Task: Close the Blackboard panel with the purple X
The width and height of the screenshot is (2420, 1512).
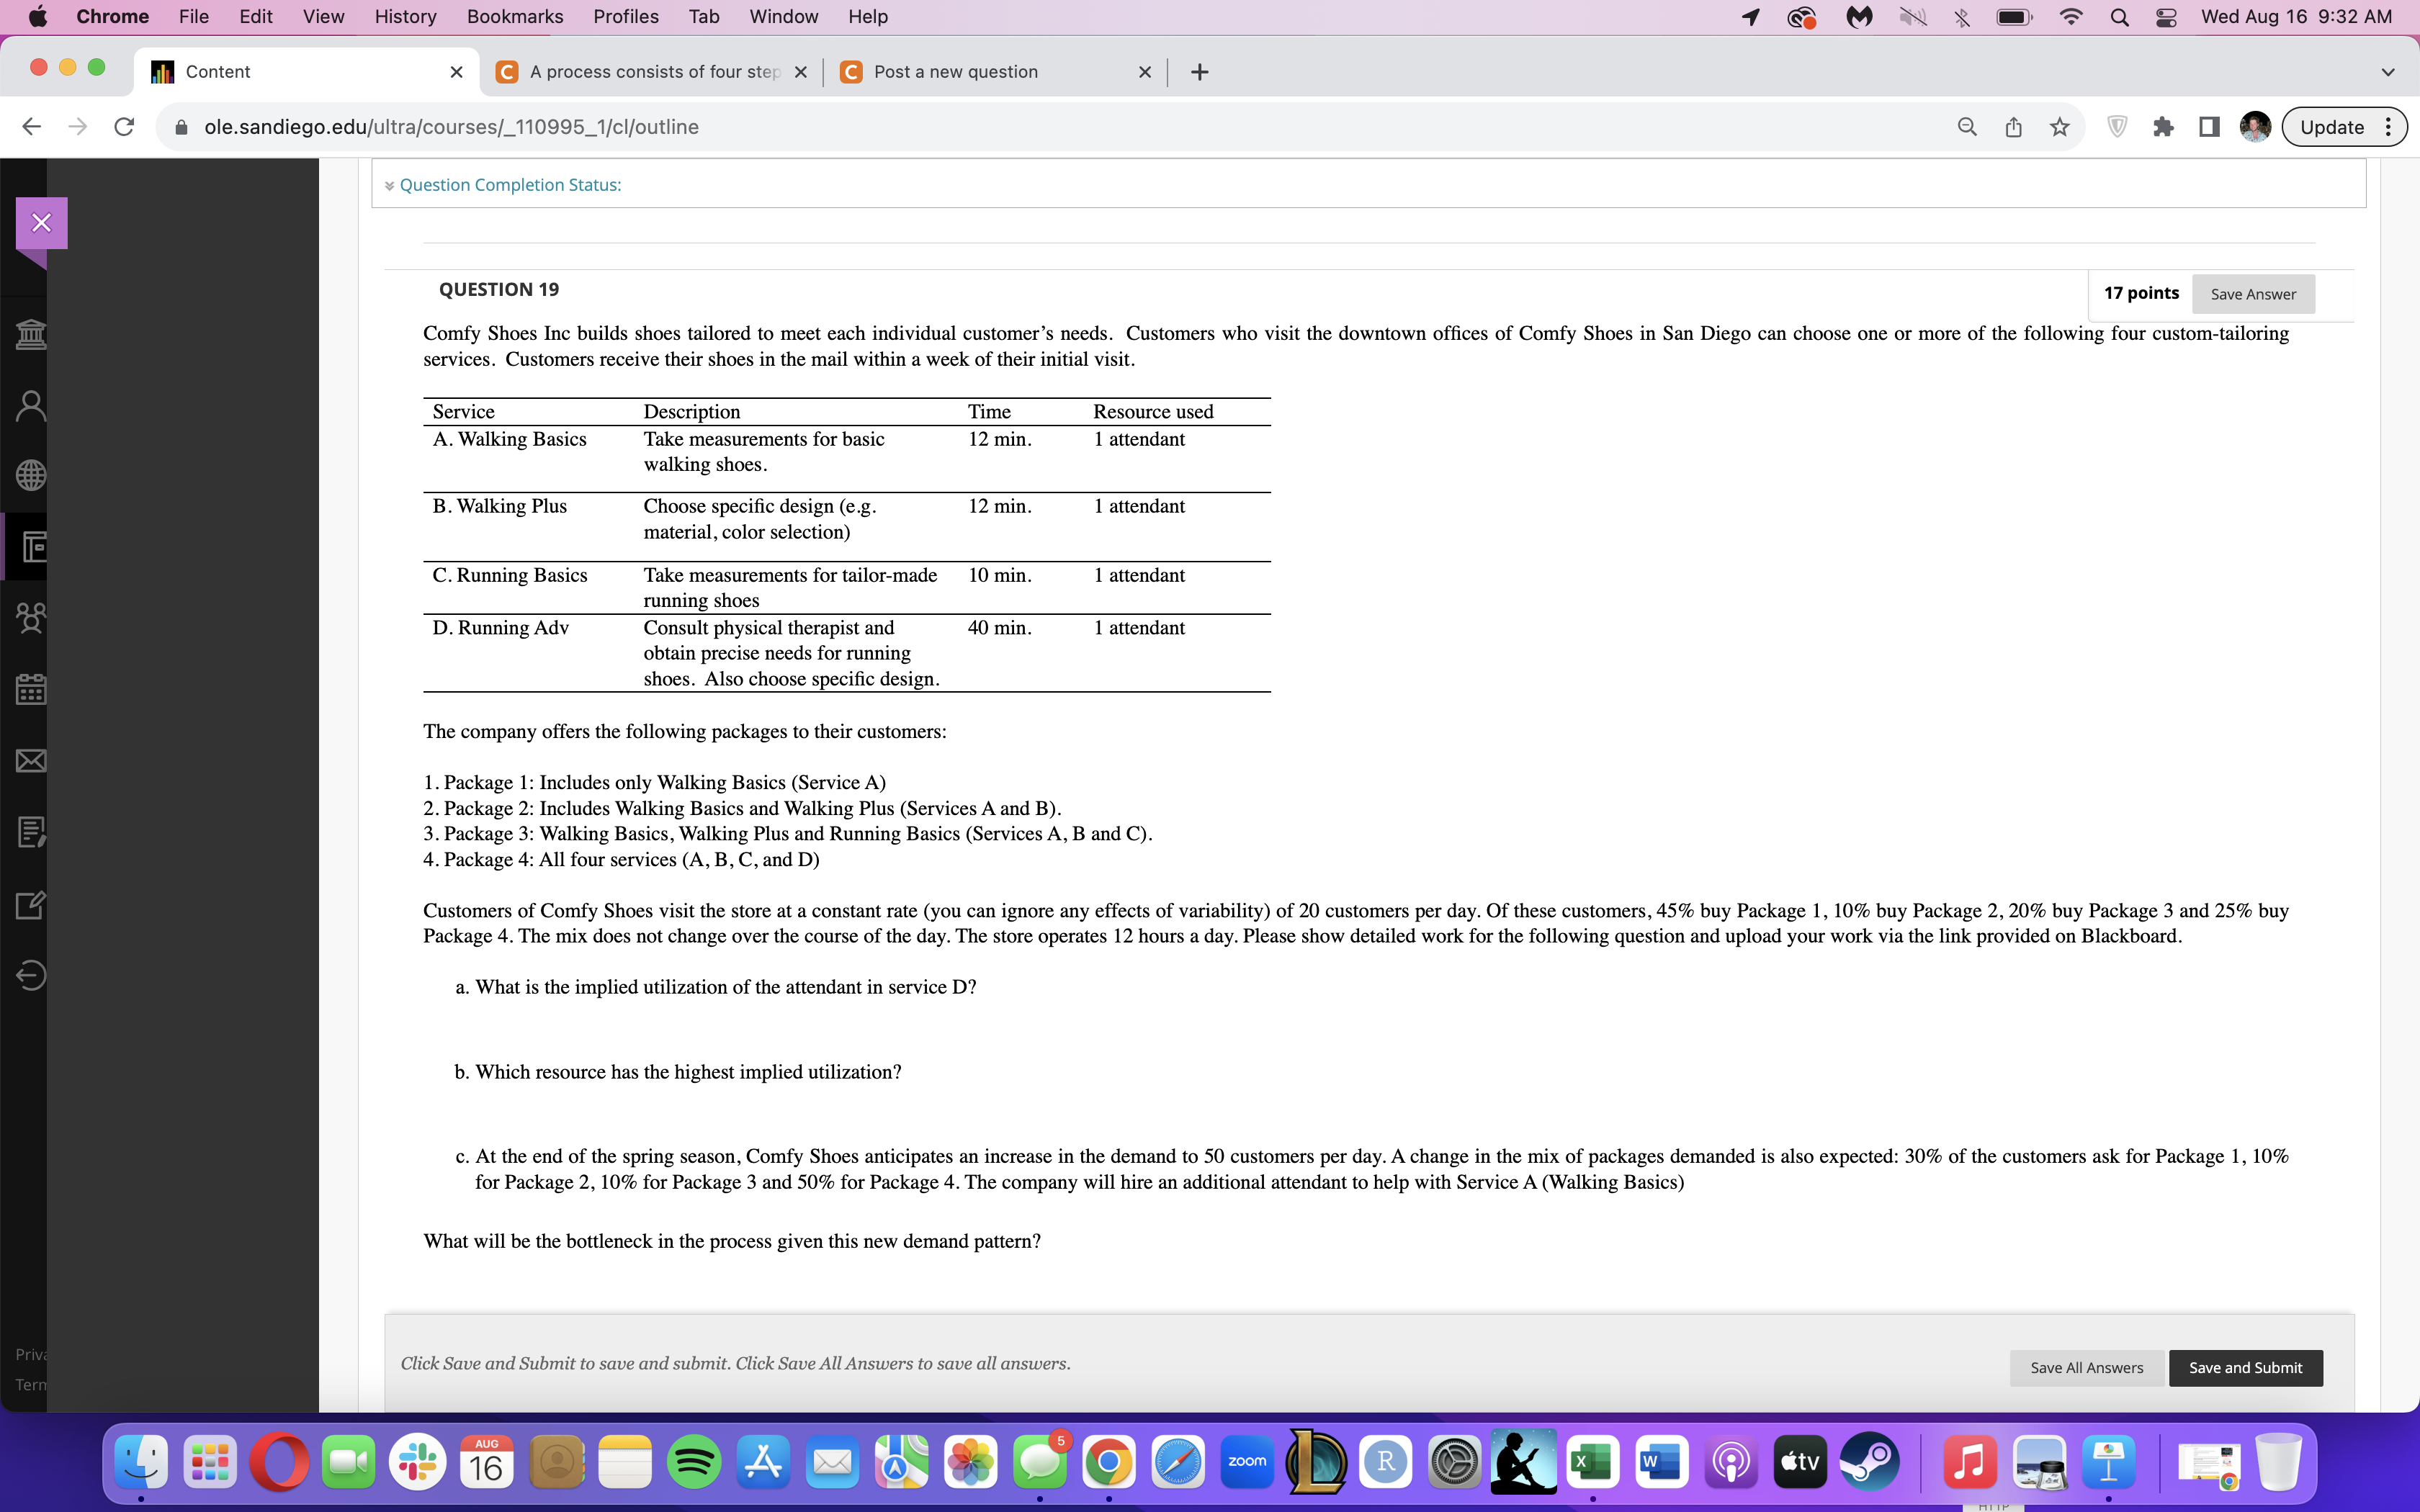Action: coord(41,223)
